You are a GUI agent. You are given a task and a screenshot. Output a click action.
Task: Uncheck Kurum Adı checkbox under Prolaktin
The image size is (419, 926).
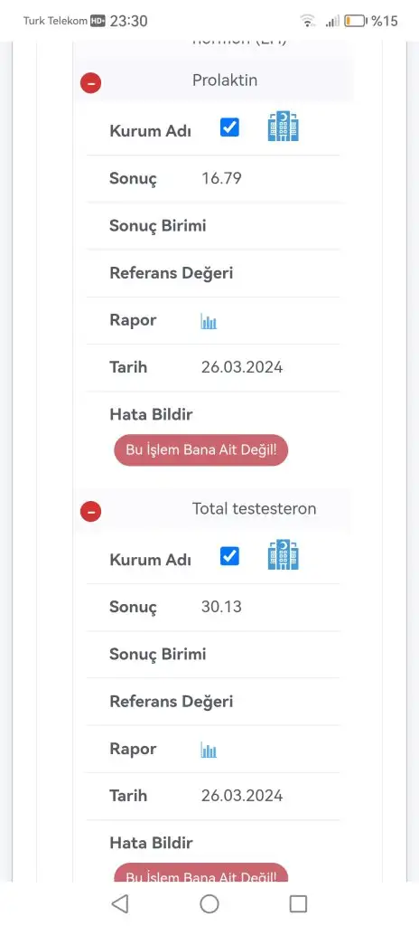tap(229, 127)
